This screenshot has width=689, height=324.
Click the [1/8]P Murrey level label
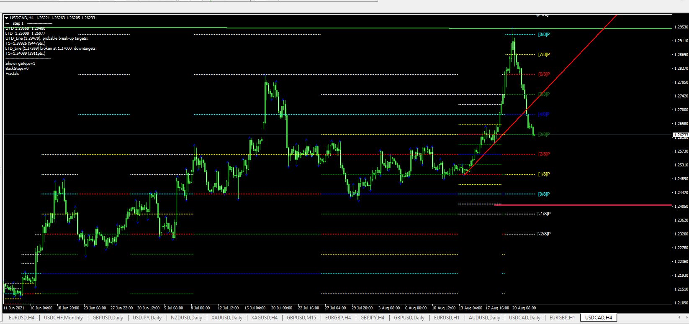(x=544, y=174)
